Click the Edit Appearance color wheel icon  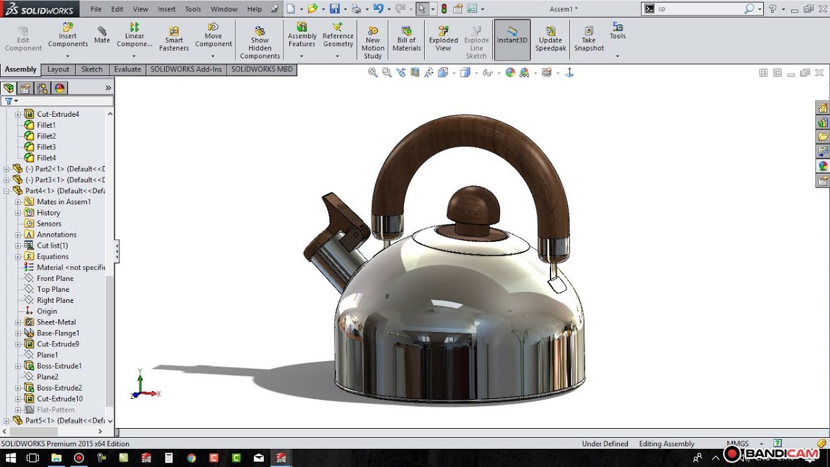pyautogui.click(x=510, y=73)
